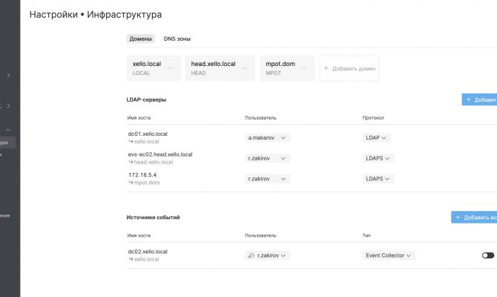Click plus icon in Добавить домен card
497x297 pixels.
326,68
